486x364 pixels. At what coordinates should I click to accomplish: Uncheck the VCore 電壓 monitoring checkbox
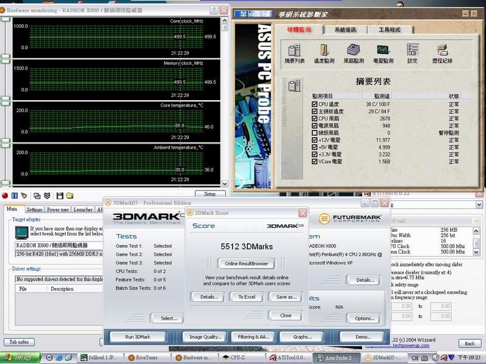point(314,161)
